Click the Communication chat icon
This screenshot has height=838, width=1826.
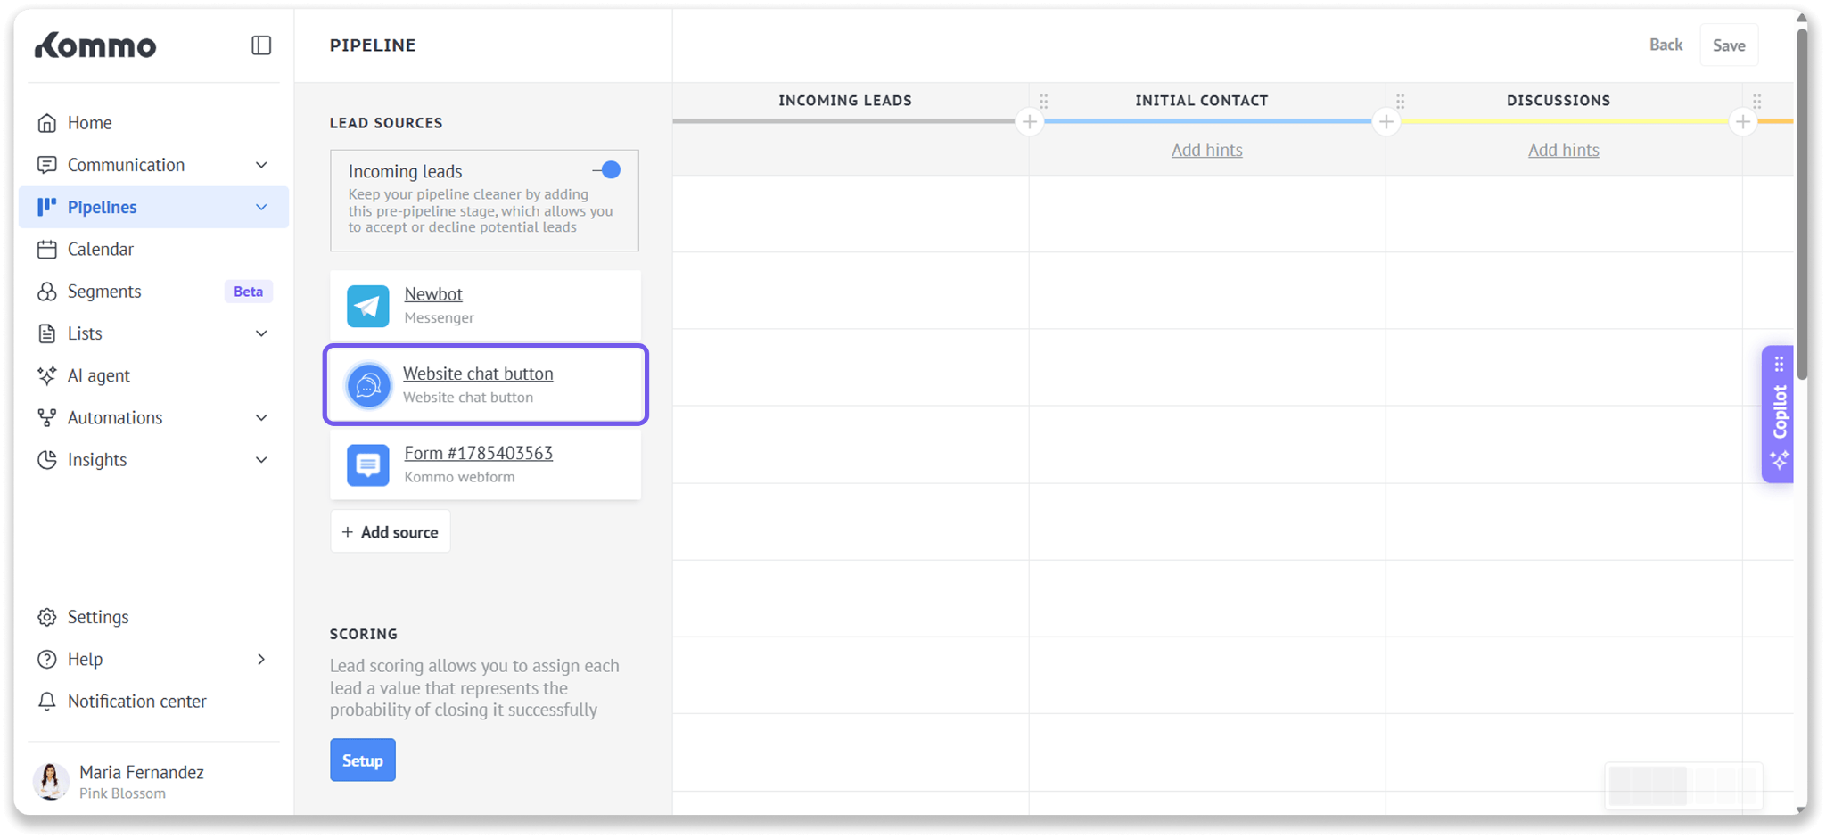(x=47, y=165)
